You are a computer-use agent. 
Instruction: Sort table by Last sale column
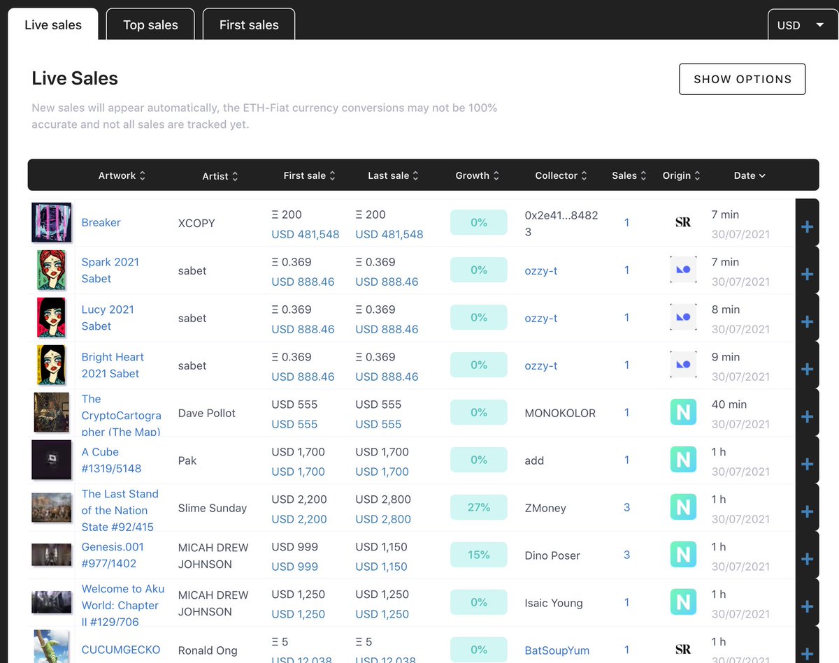point(394,175)
